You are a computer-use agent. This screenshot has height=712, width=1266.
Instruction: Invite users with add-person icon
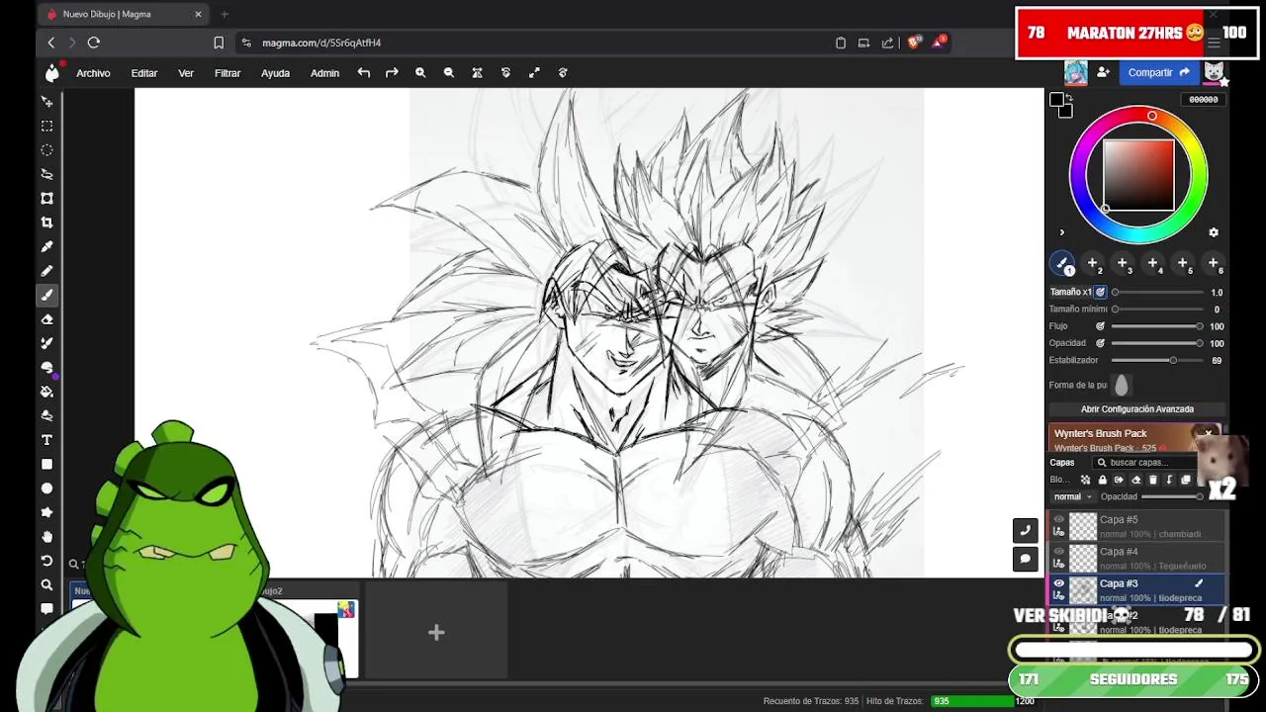1103,72
